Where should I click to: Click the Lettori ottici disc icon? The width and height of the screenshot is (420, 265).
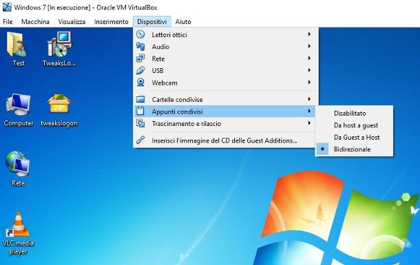point(140,34)
